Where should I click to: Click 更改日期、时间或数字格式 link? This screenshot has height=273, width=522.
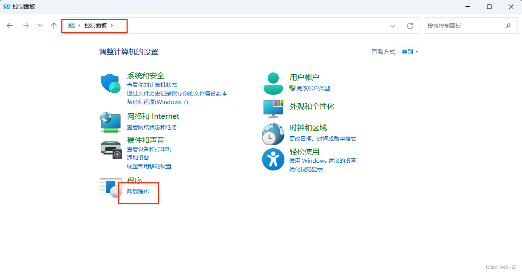323,139
